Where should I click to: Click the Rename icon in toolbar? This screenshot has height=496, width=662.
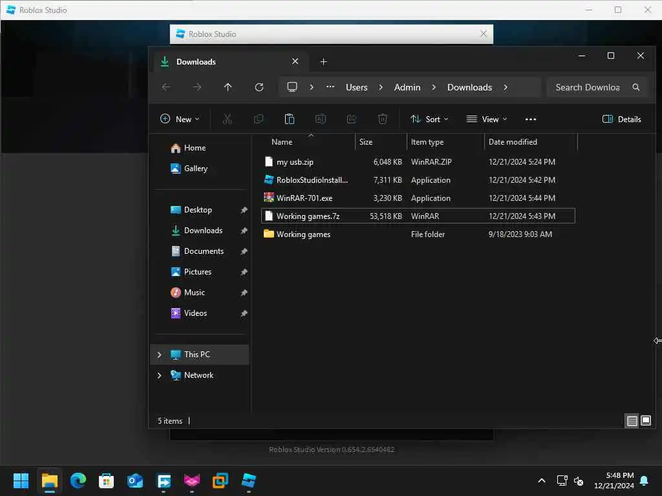[x=321, y=119]
